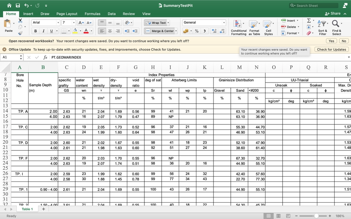This screenshot has width=351, height=219.
Task: Open the Merge & Center dropdown arrow
Action: 176,31
